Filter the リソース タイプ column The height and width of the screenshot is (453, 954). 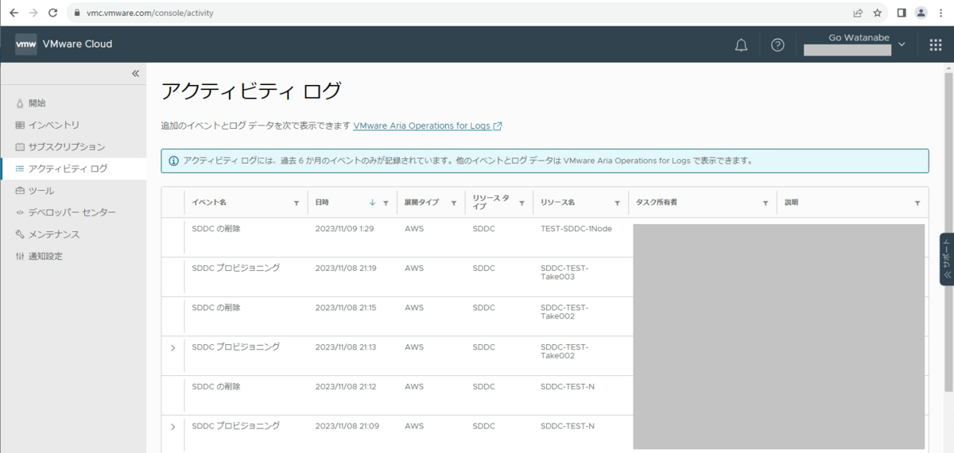[x=522, y=203]
